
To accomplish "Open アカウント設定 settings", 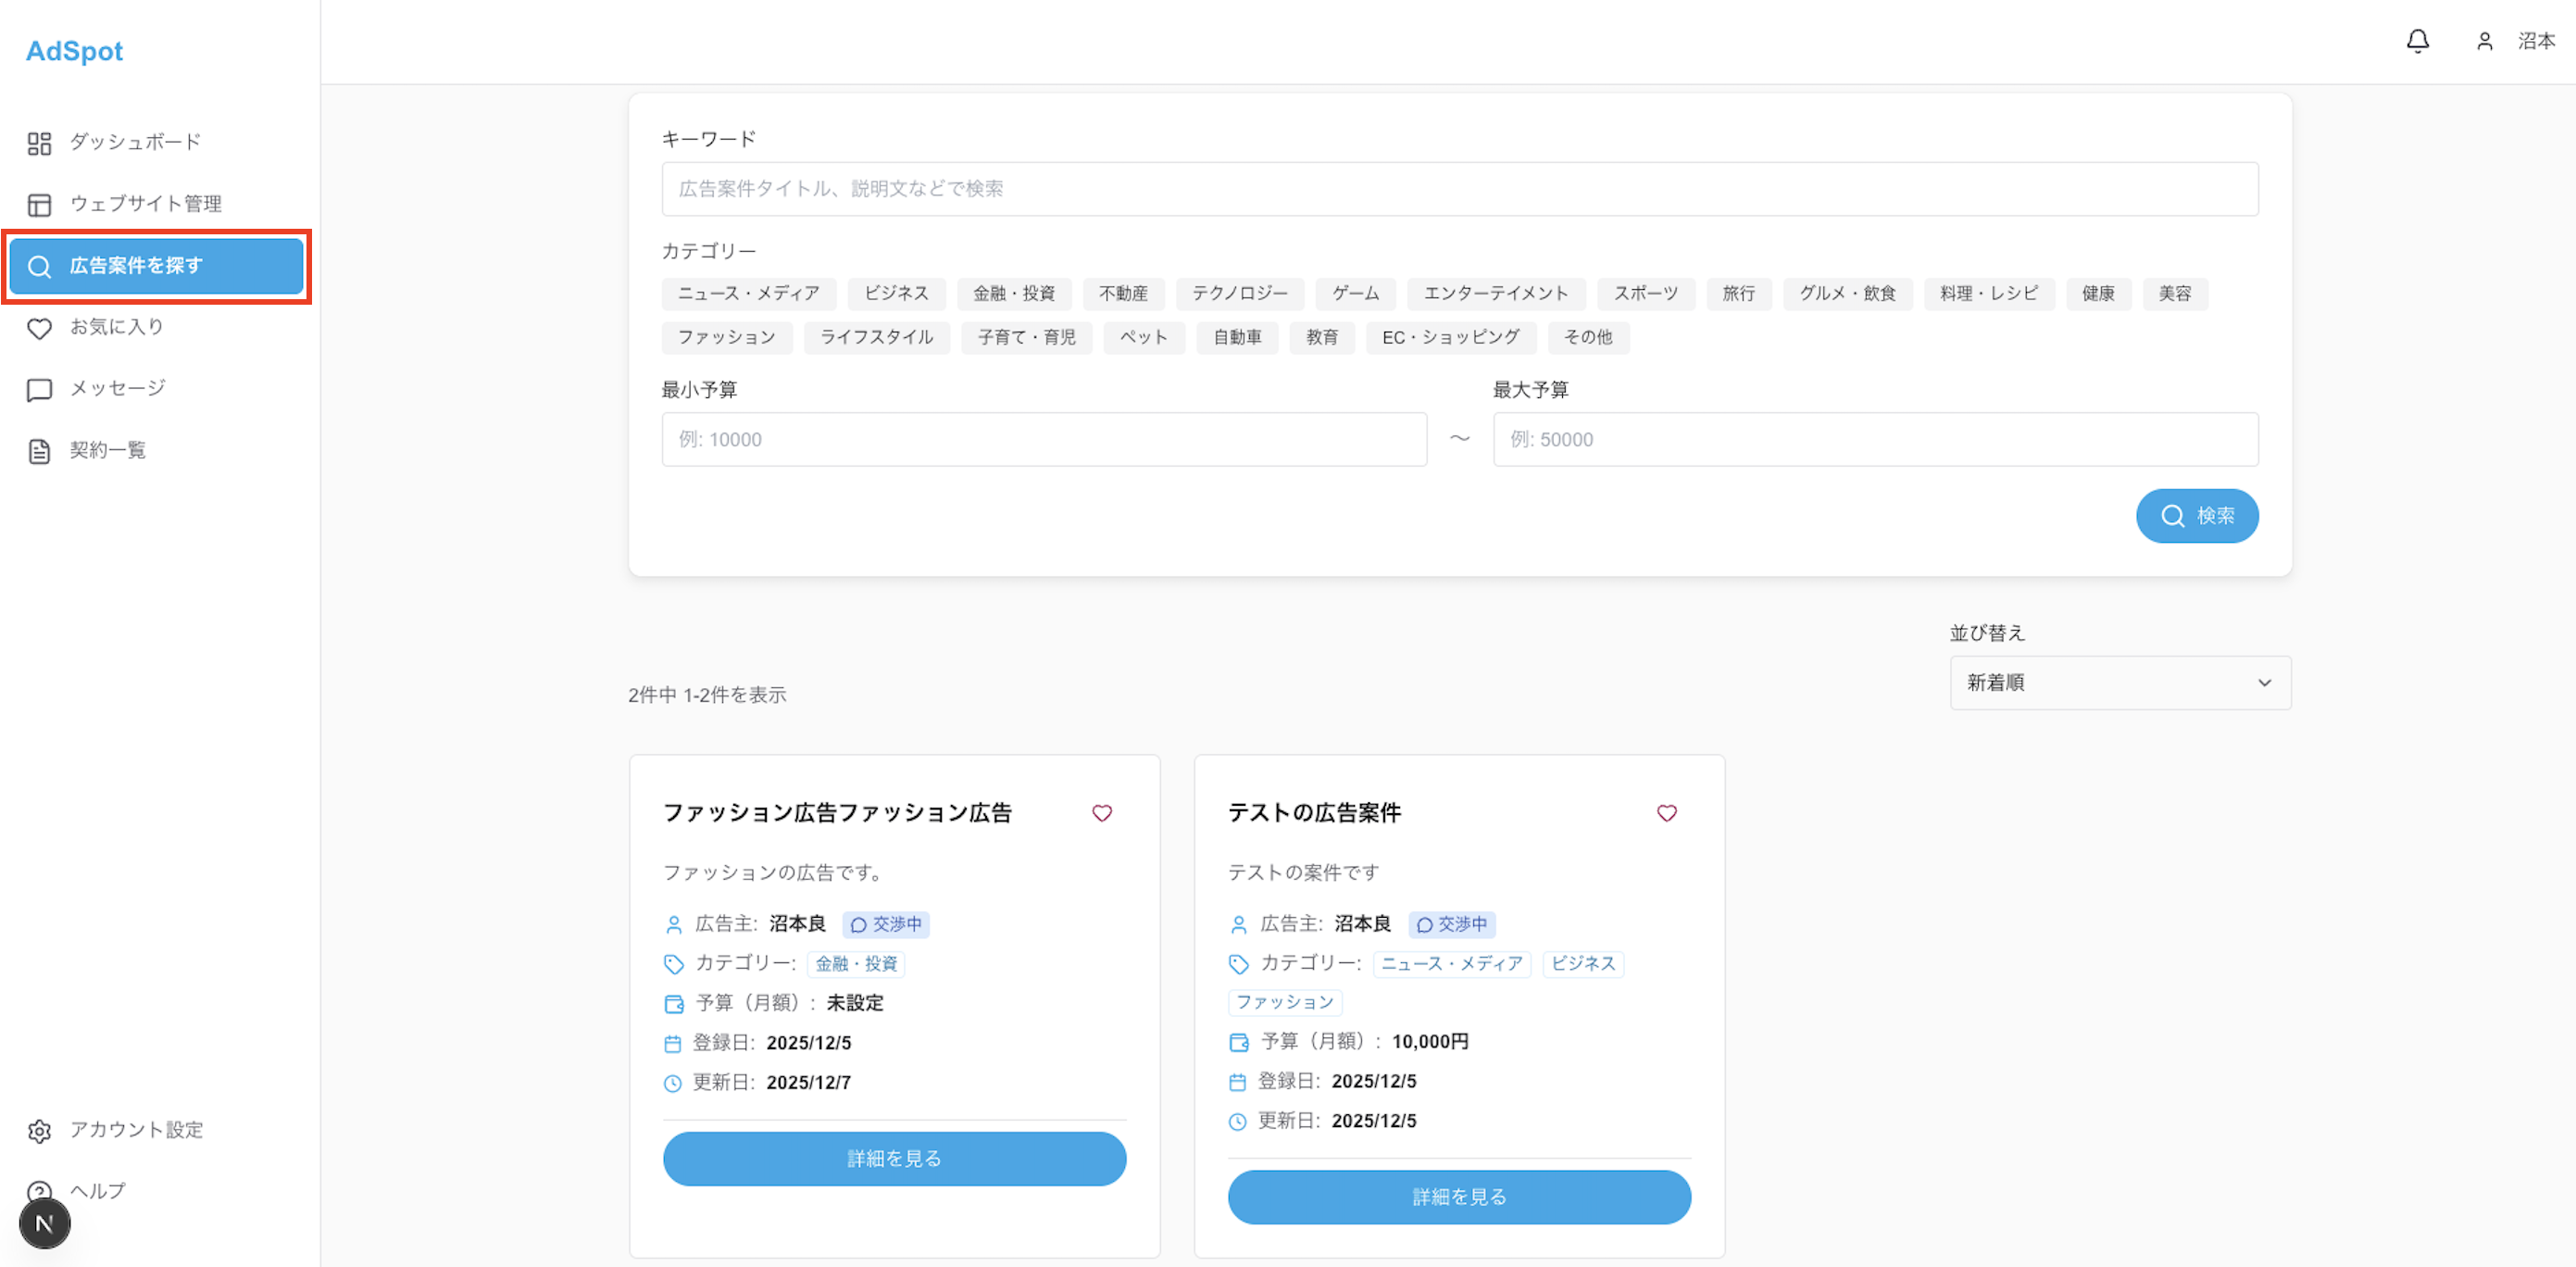I will (135, 1130).
